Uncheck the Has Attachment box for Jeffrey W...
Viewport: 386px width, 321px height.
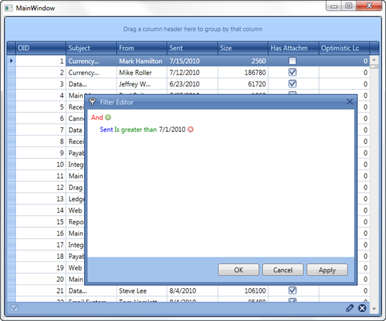point(293,84)
